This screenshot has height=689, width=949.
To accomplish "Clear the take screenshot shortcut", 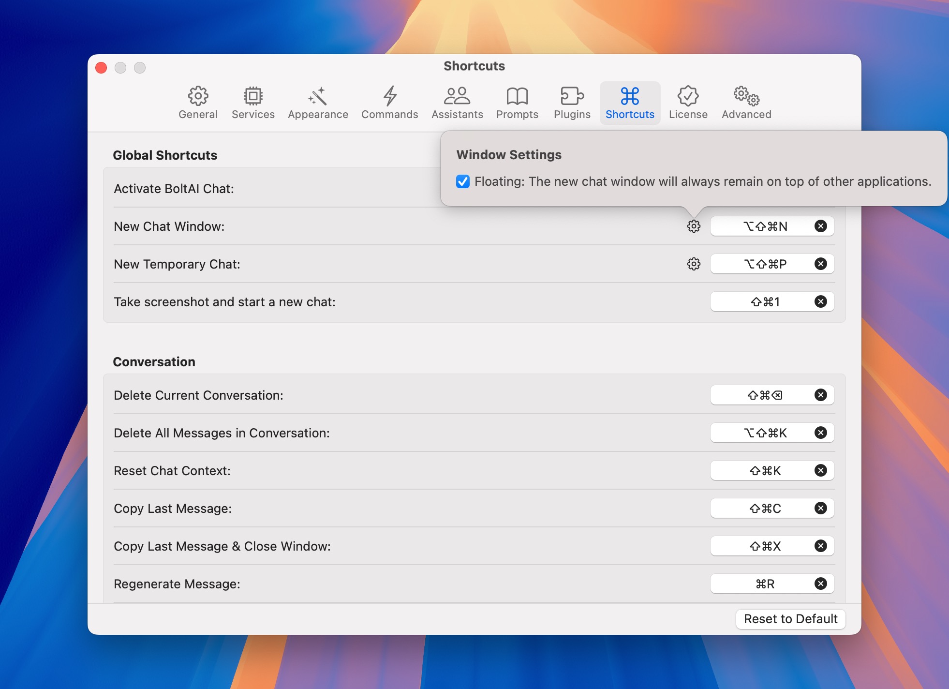I will coord(820,301).
